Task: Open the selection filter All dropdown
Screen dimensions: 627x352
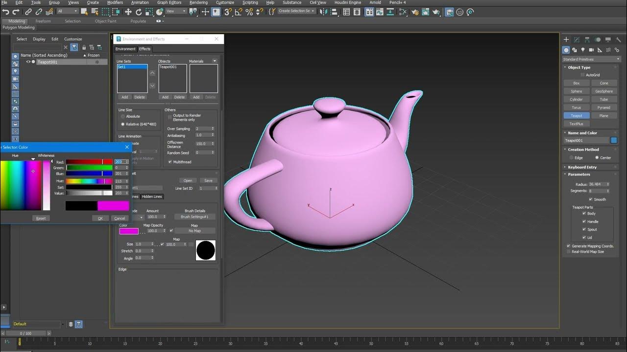Action: pyautogui.click(x=67, y=11)
